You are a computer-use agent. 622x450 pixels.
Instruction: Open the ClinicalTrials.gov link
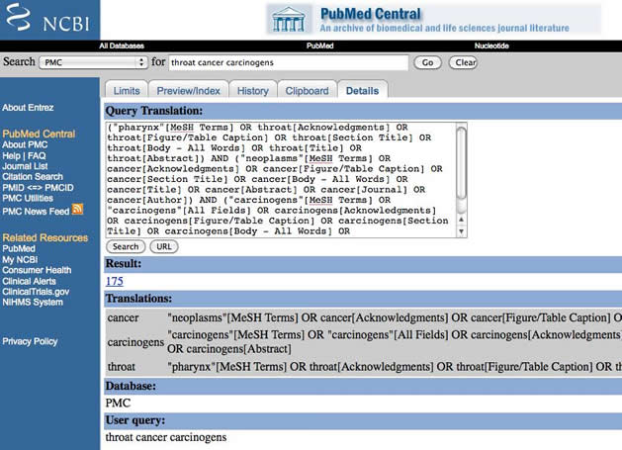tap(36, 292)
